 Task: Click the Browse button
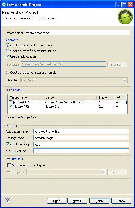(x=117, y=65)
